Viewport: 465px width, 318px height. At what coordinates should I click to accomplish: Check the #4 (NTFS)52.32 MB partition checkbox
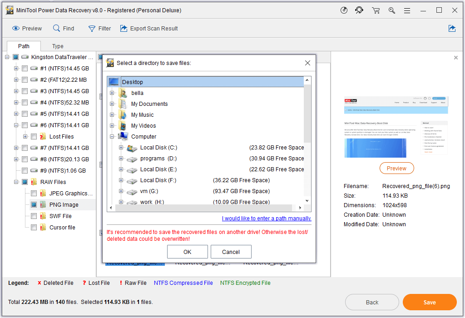[x=25, y=103]
